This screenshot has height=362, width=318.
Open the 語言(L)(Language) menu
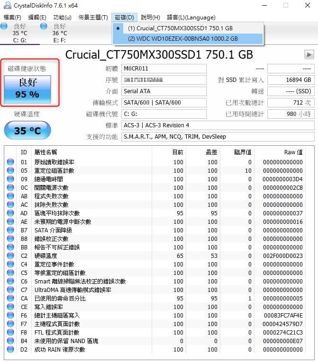click(191, 18)
